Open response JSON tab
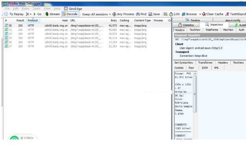The width and height of the screenshot is (246, 145). [x=205, y=68]
